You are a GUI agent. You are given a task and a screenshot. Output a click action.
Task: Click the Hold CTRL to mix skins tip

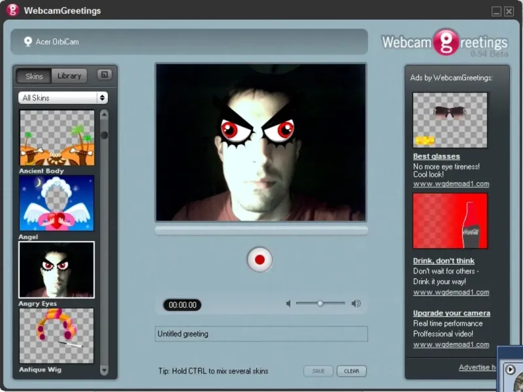click(x=213, y=371)
